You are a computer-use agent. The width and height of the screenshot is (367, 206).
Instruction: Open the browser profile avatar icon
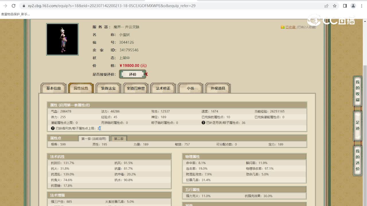coord(353,5)
